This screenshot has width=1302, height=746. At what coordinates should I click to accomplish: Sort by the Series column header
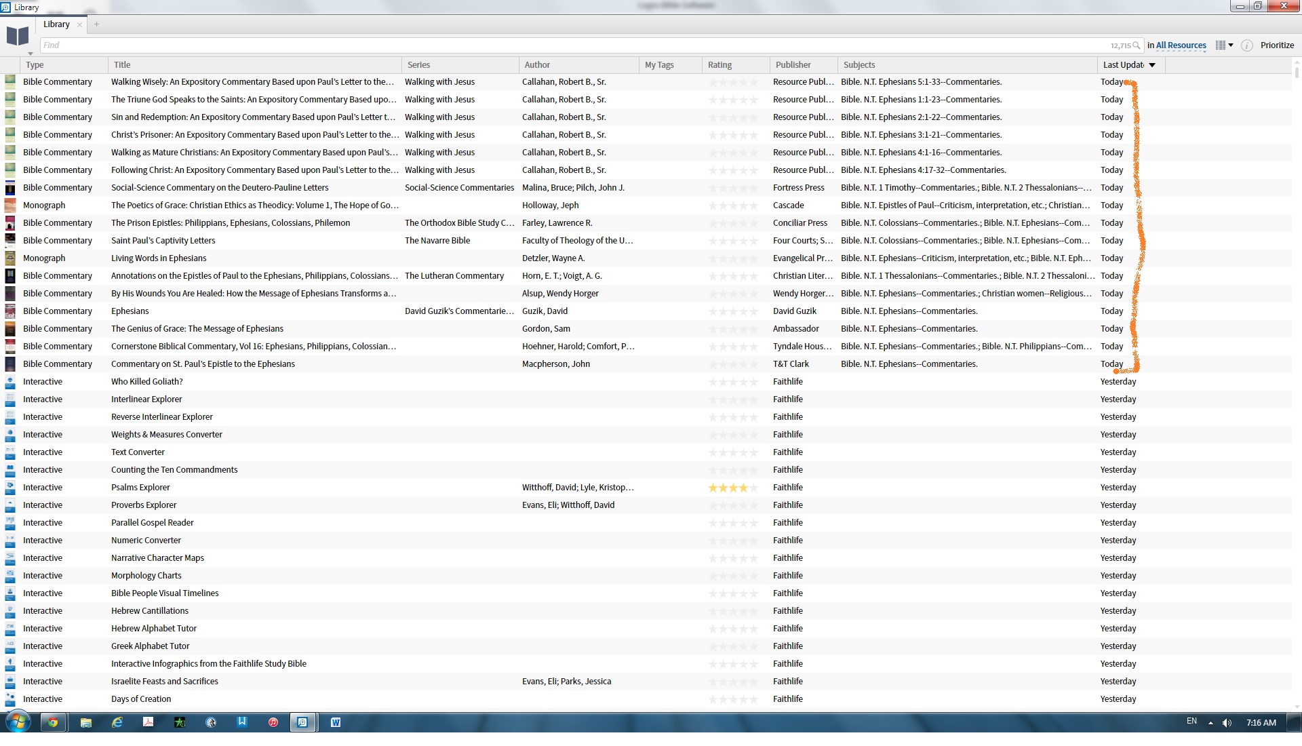coord(460,65)
